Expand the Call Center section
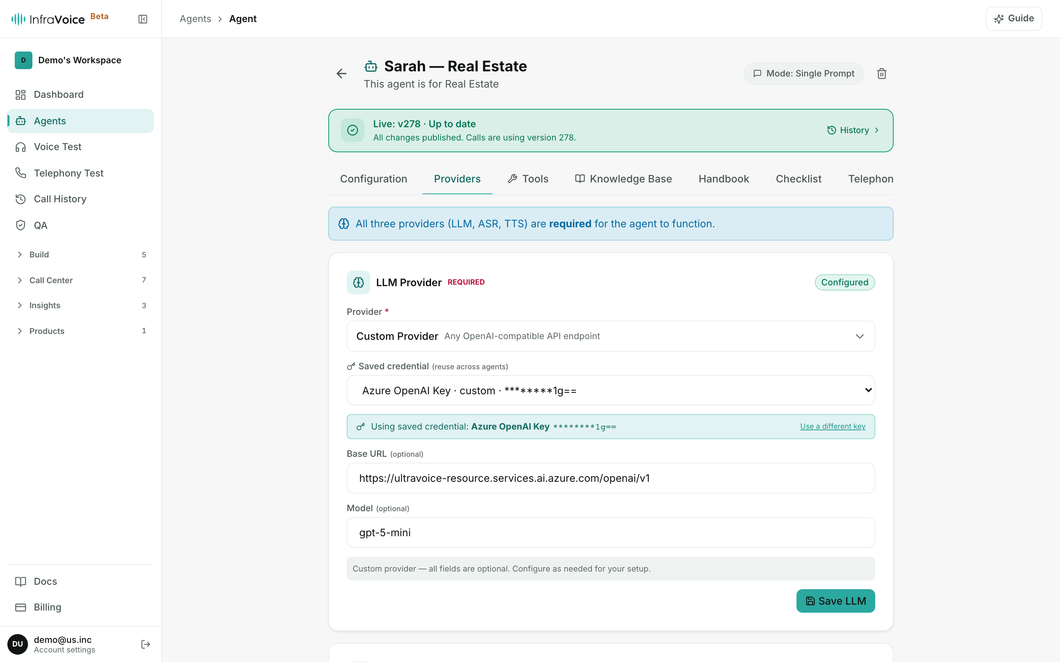This screenshot has width=1060, height=662. [81, 280]
